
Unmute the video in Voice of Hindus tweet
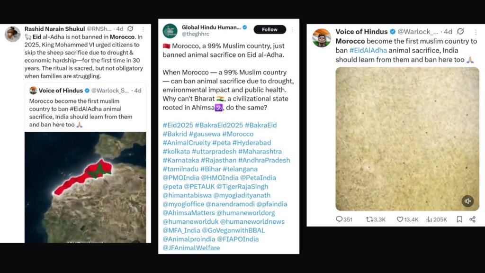click(x=467, y=201)
